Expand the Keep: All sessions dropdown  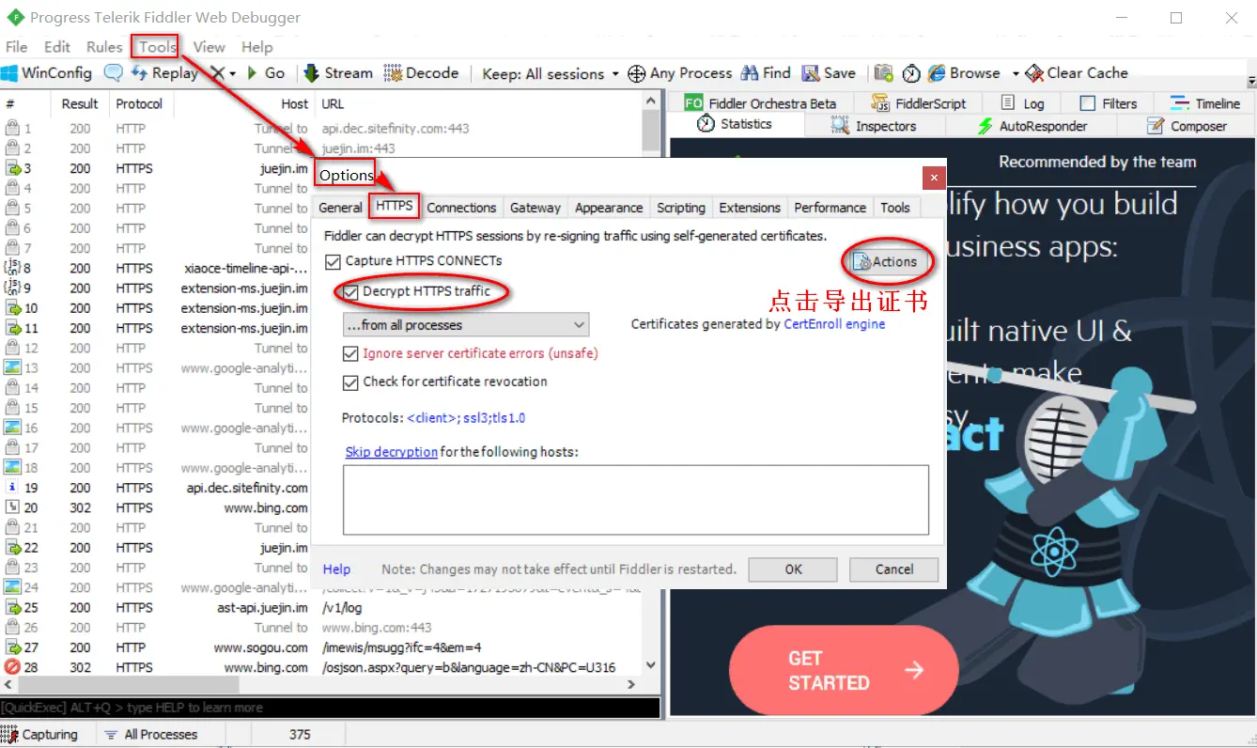tap(551, 73)
